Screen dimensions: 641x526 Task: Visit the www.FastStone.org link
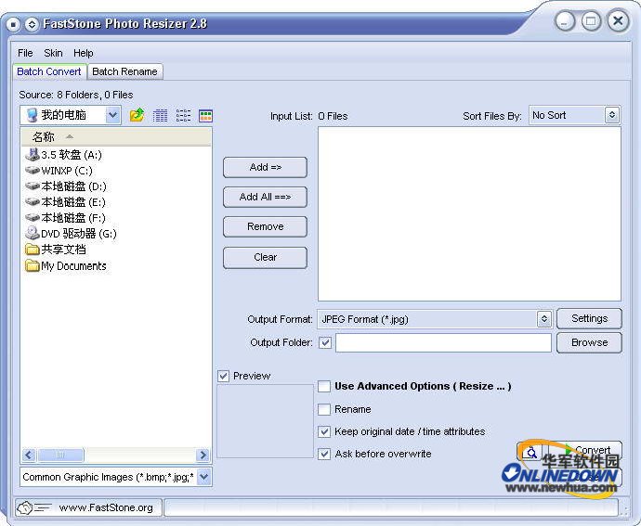pyautogui.click(x=106, y=507)
